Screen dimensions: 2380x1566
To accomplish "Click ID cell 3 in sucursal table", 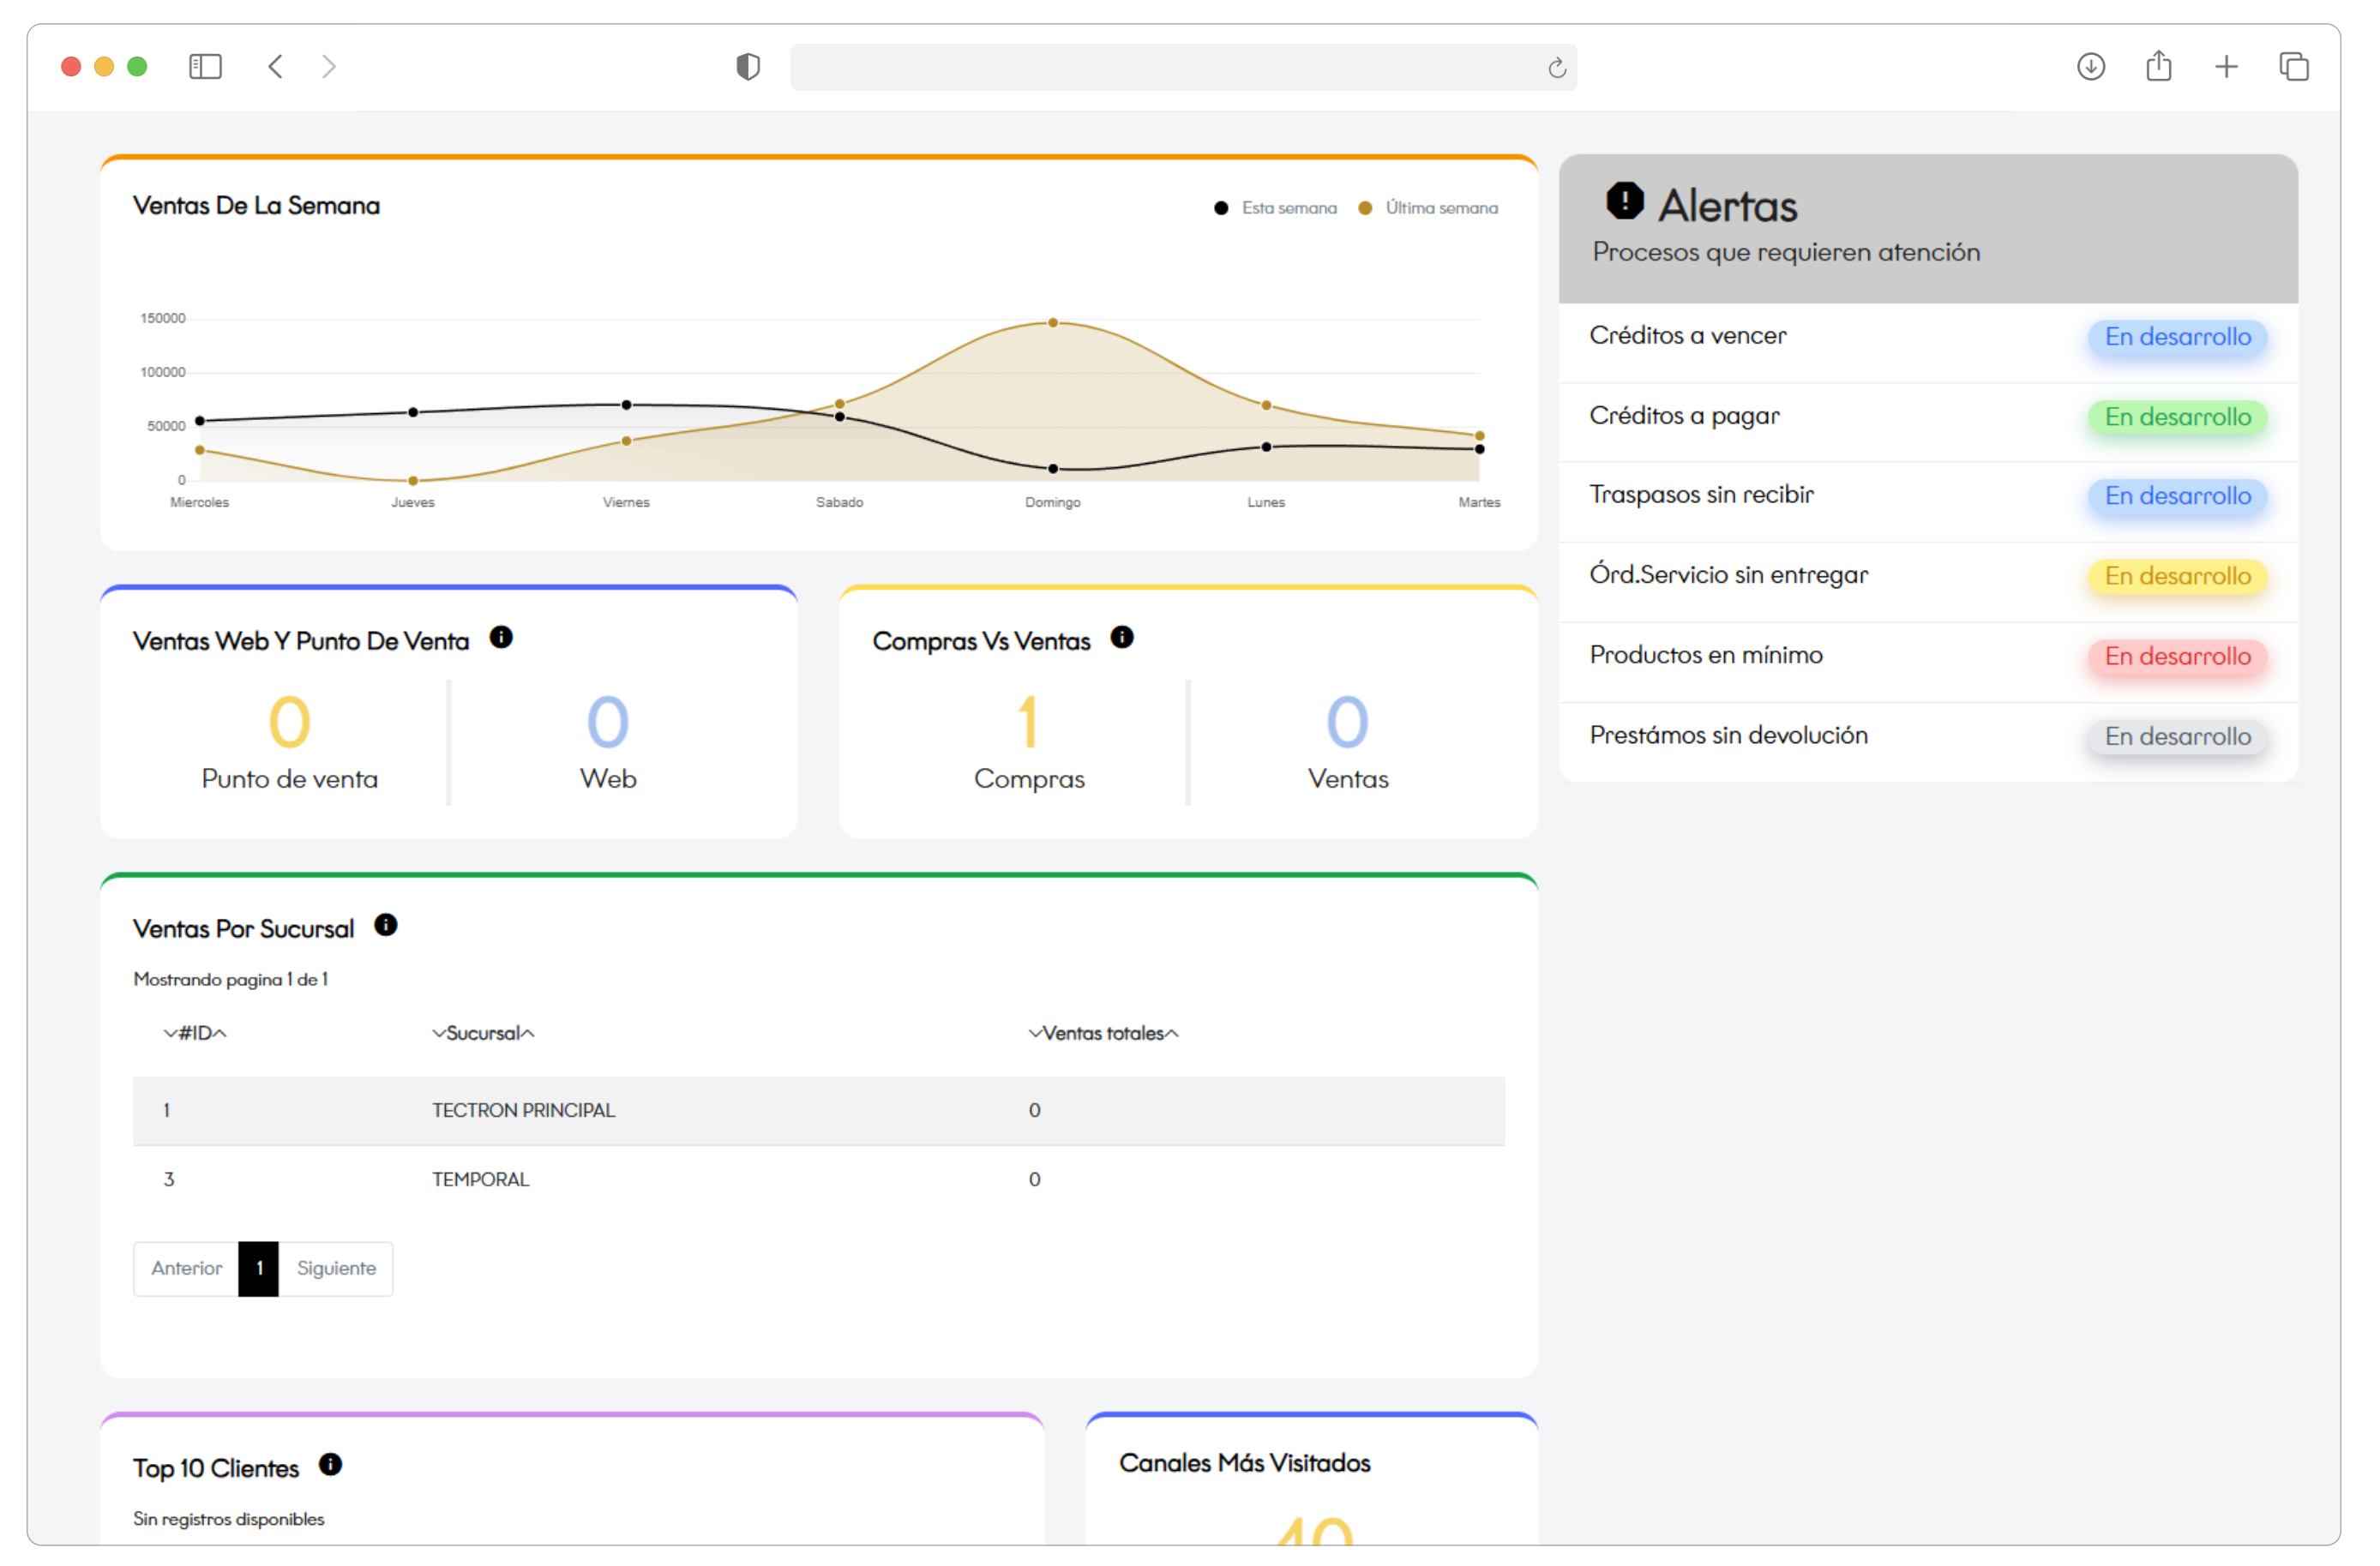I will [x=169, y=1180].
